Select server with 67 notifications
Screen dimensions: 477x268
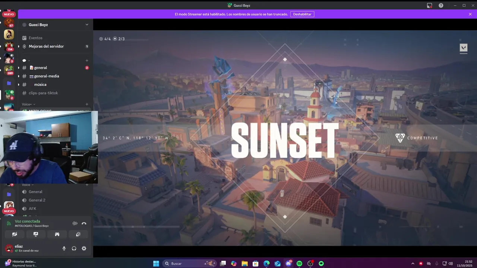(9, 23)
